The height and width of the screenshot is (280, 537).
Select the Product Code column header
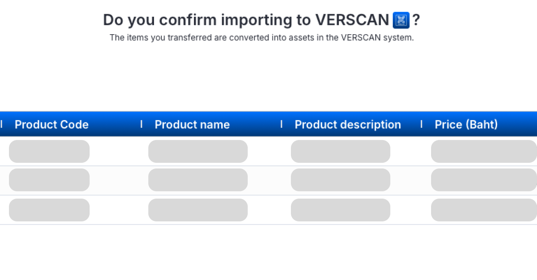coord(52,125)
